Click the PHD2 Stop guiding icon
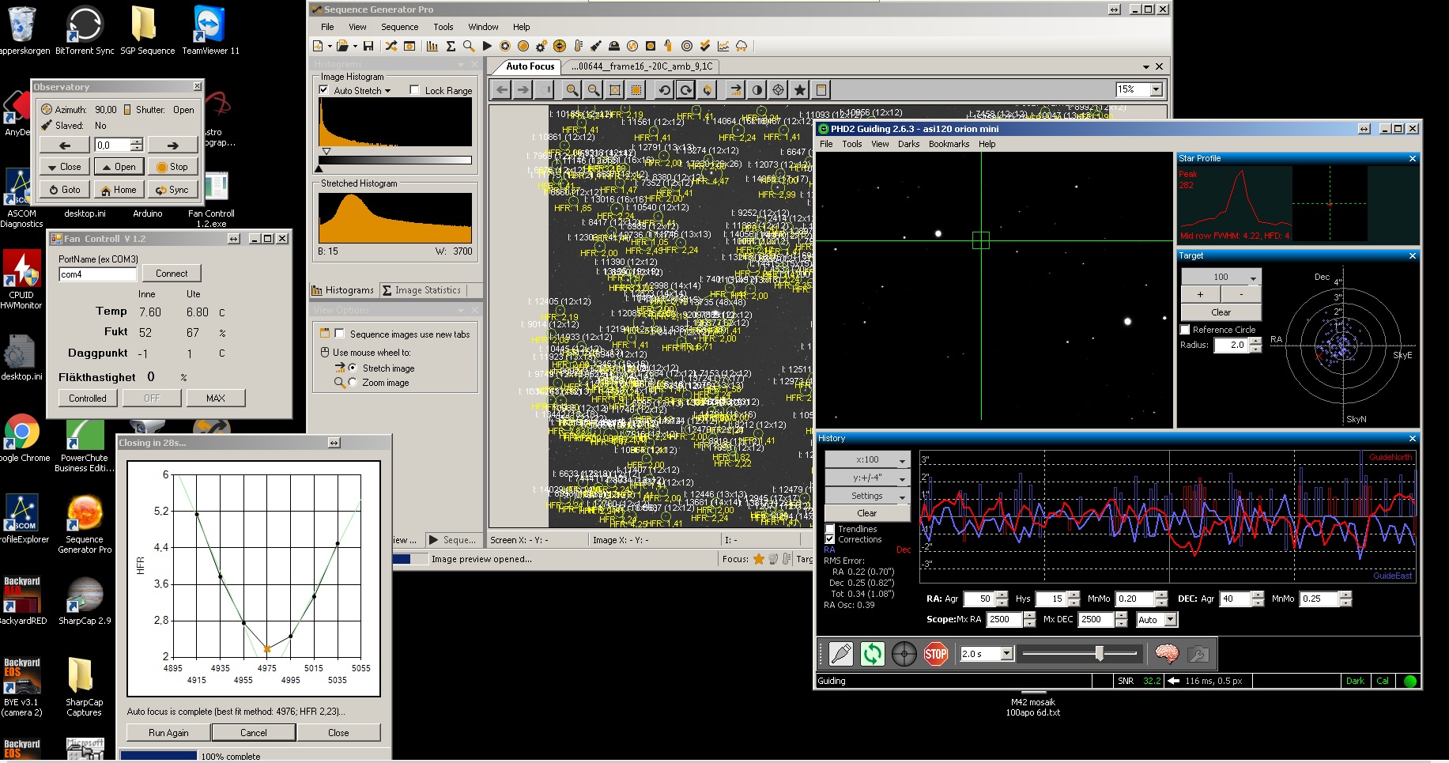Image resolution: width=1449 pixels, height=763 pixels. pyautogui.click(x=936, y=654)
